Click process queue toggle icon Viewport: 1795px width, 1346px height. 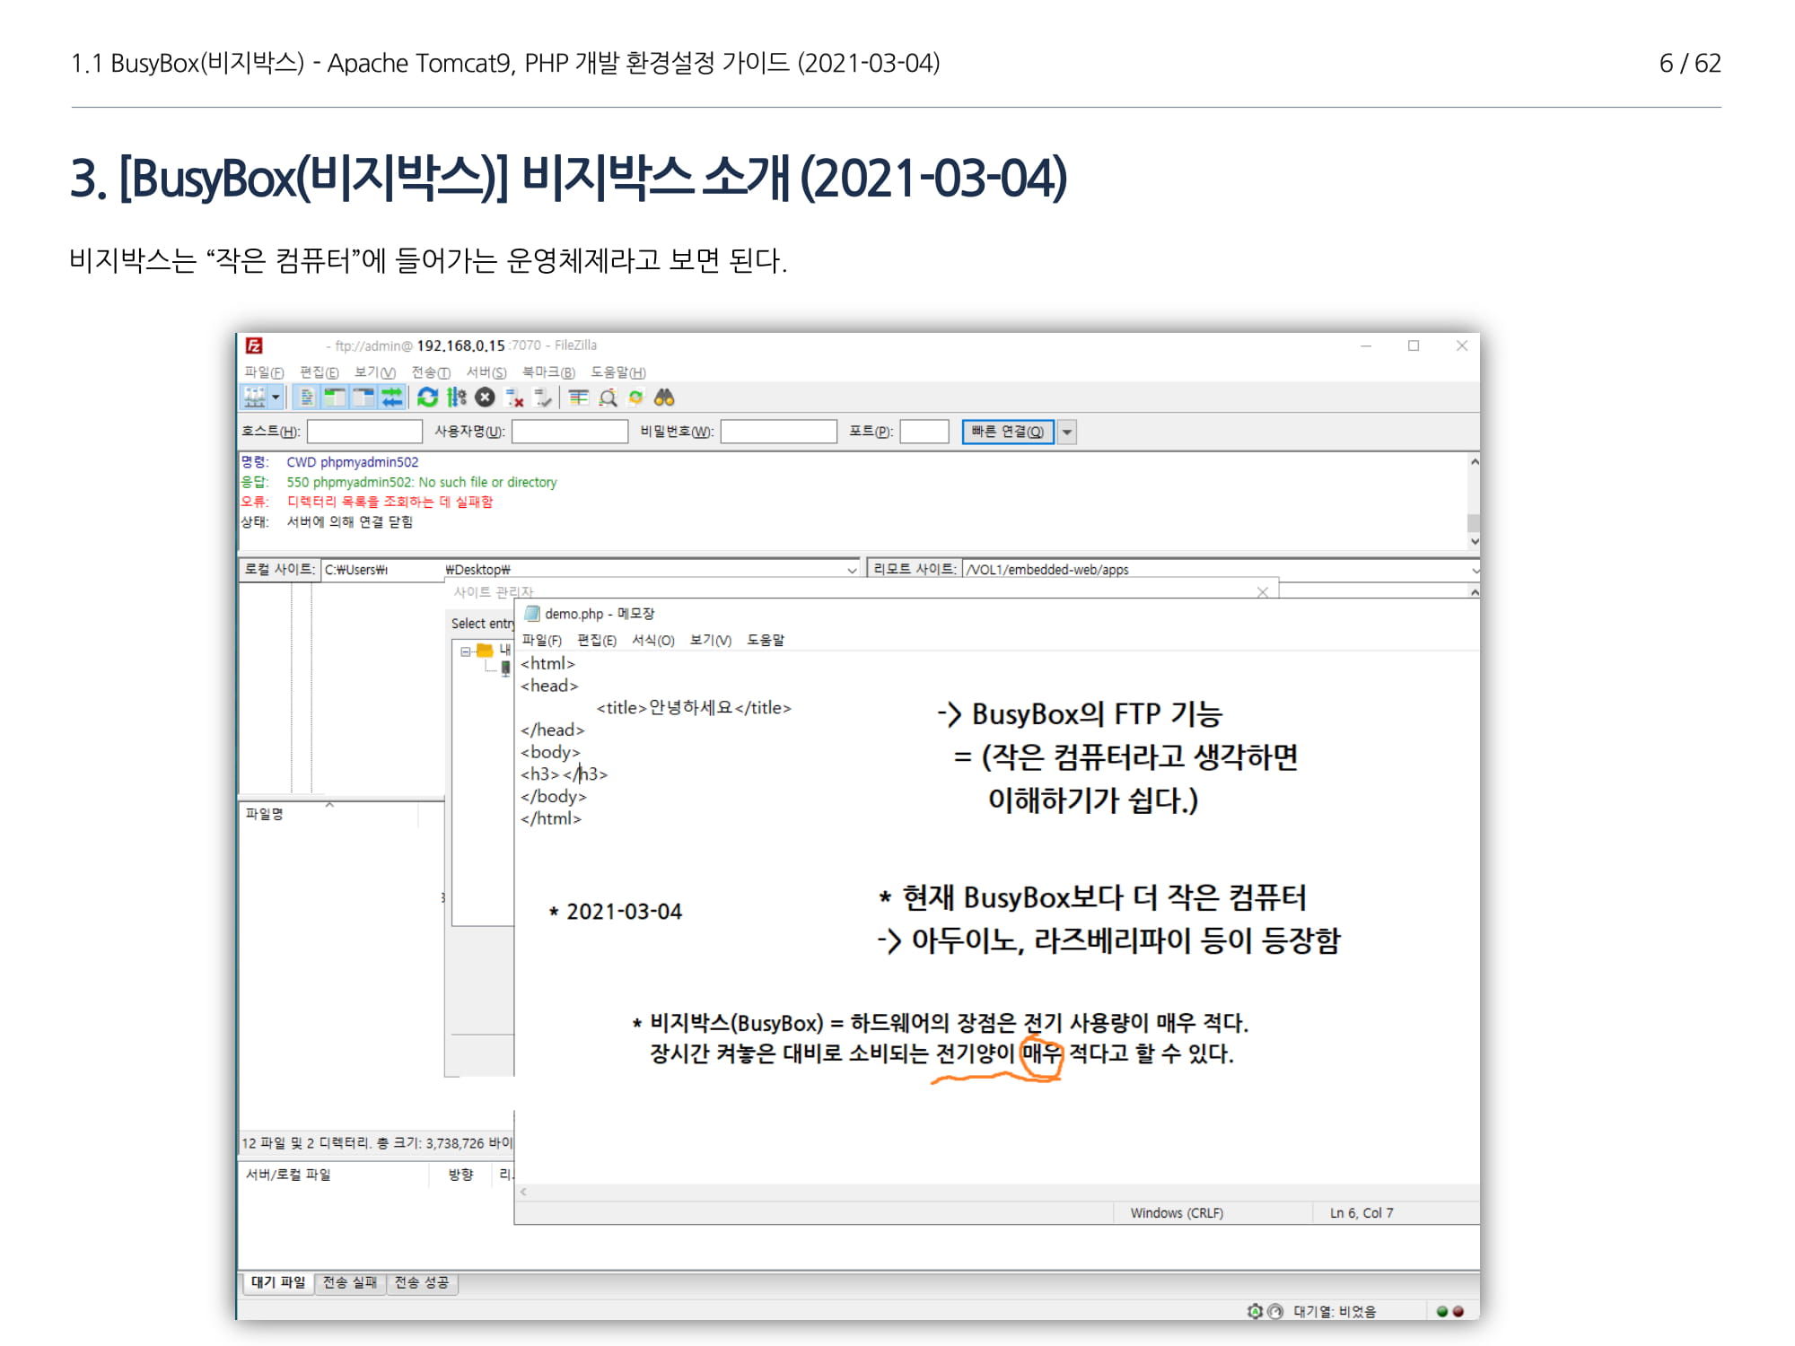457,397
